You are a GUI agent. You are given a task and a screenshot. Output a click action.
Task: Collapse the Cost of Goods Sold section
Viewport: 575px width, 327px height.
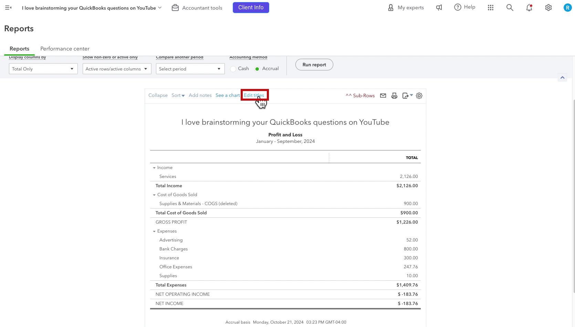point(154,195)
